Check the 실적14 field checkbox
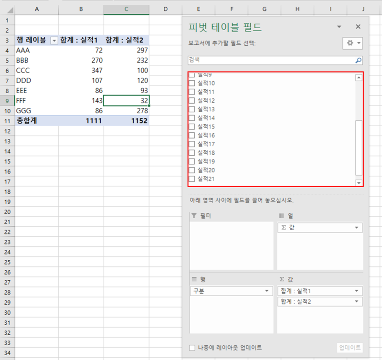 click(x=192, y=118)
